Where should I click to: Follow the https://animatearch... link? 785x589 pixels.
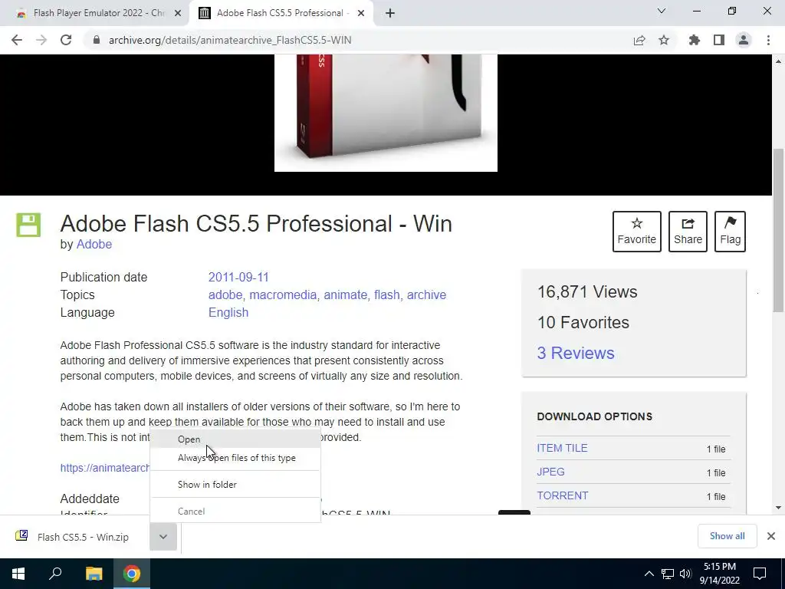tap(104, 468)
